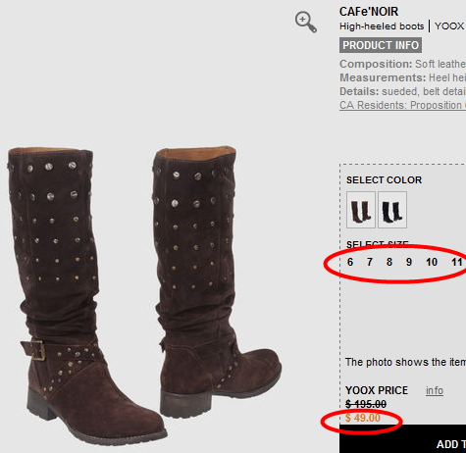466x453 pixels.
Task: Pick size 11
Action: pyautogui.click(x=457, y=262)
